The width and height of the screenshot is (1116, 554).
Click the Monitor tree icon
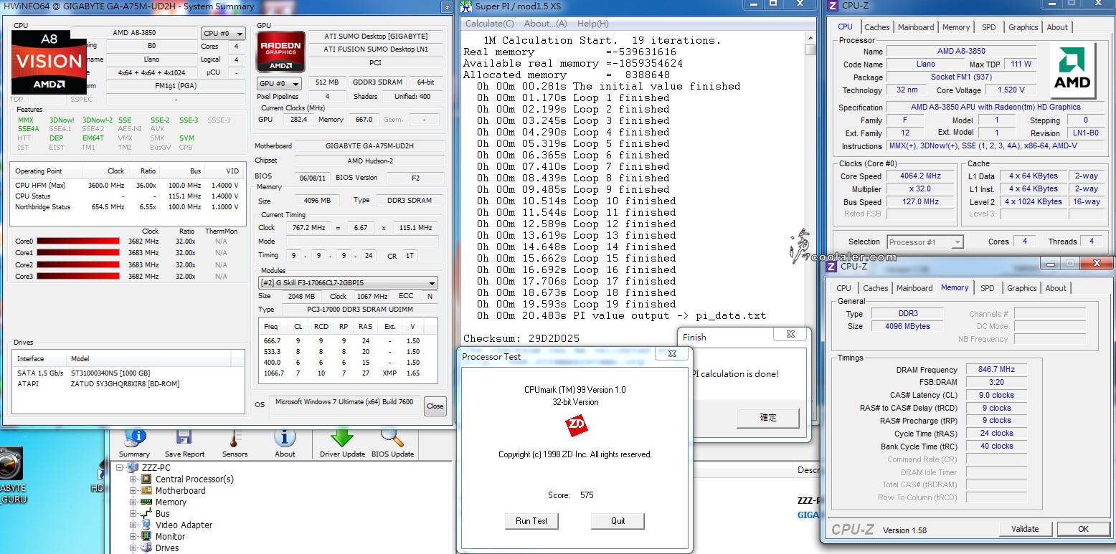coord(147,536)
